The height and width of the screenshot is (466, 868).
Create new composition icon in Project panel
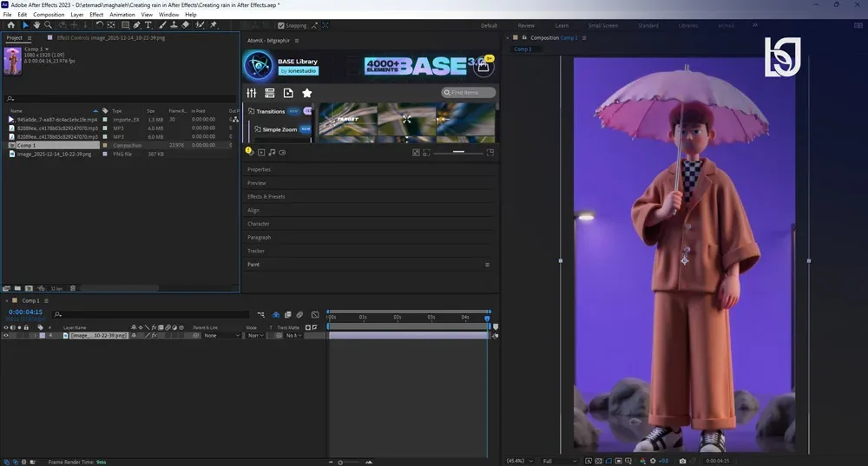pos(29,288)
